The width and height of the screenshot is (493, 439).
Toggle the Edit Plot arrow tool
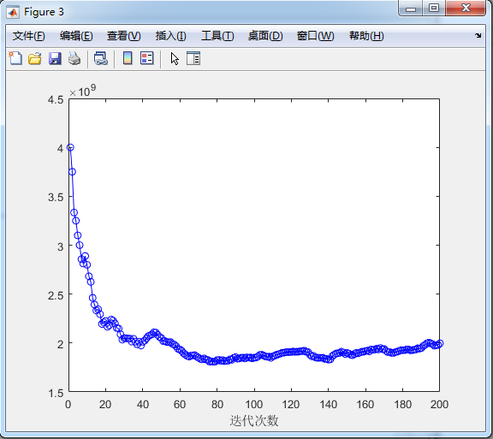(175, 58)
